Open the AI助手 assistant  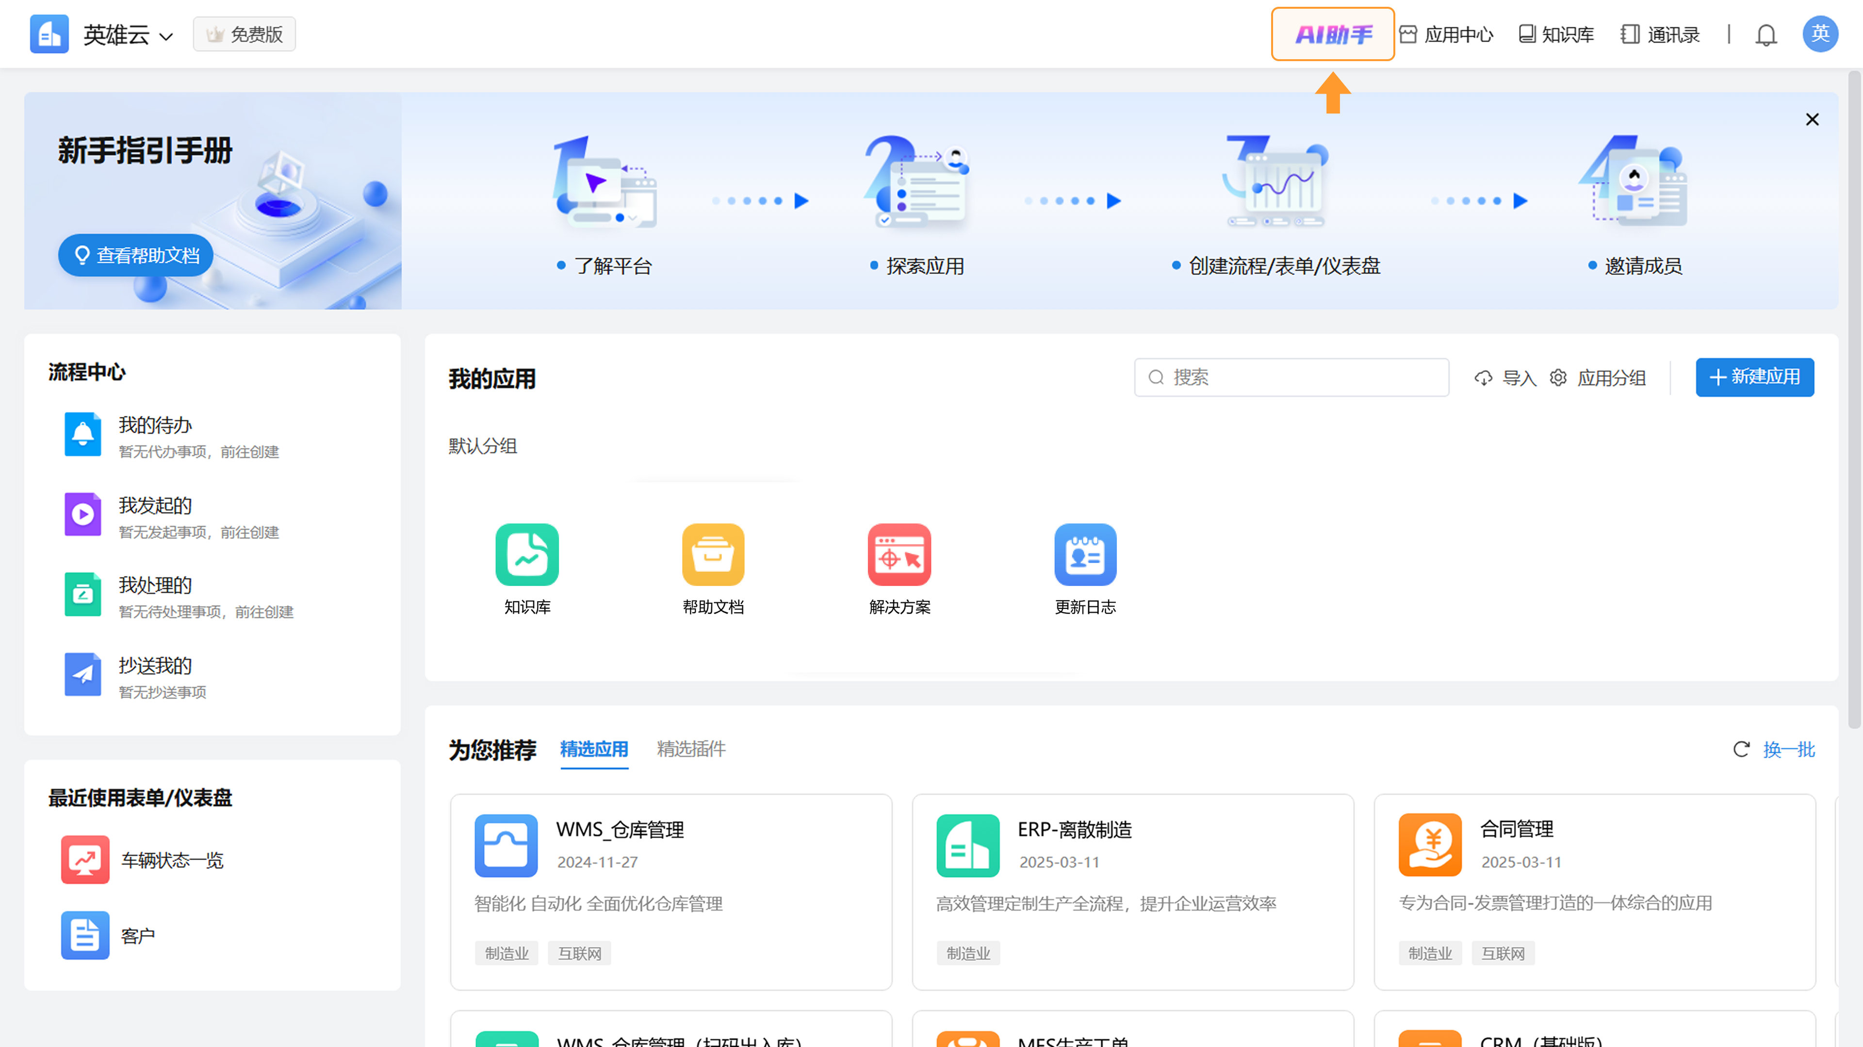1333,34
